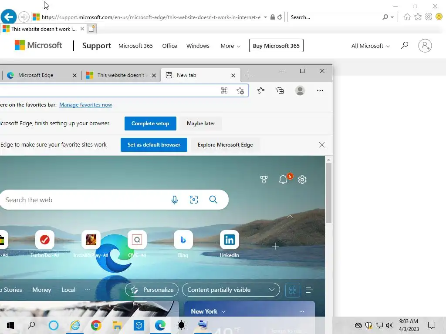Switch feed to grid view
The height and width of the screenshot is (334, 446).
tap(293, 290)
